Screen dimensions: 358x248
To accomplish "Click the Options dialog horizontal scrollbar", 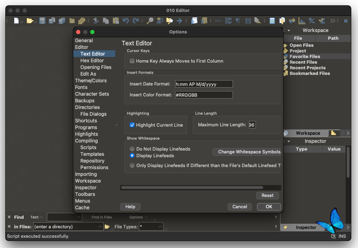I will (192, 187).
